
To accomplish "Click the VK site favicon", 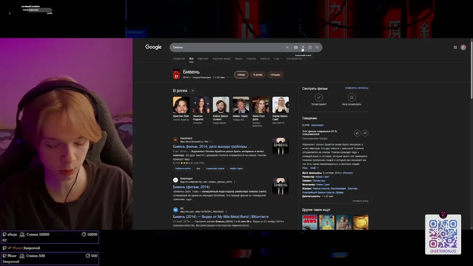I will [x=176, y=210].
